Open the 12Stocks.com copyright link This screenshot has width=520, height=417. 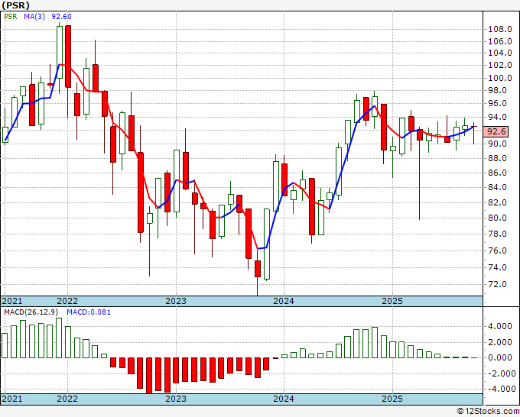(488, 412)
